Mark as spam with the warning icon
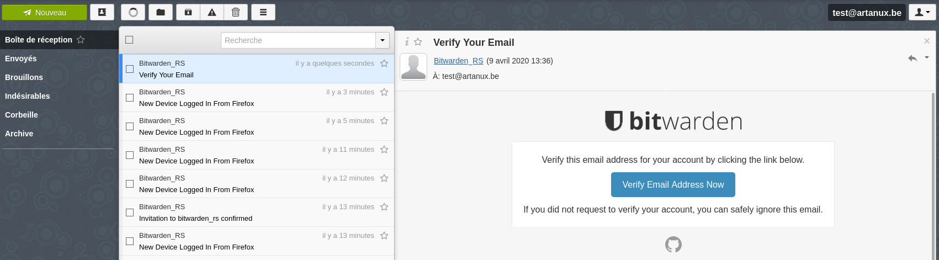The width and height of the screenshot is (939, 260). 212,12
